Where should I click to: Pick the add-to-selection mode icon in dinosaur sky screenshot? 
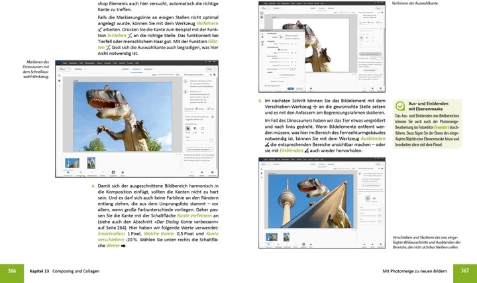pyautogui.click(x=187, y=129)
